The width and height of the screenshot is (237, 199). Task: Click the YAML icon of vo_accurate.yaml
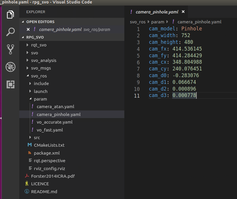point(32,122)
